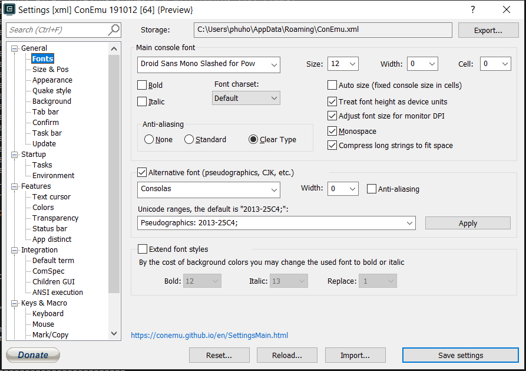Enable the Bold font checkbox
This screenshot has height=371, width=526.
click(x=141, y=84)
